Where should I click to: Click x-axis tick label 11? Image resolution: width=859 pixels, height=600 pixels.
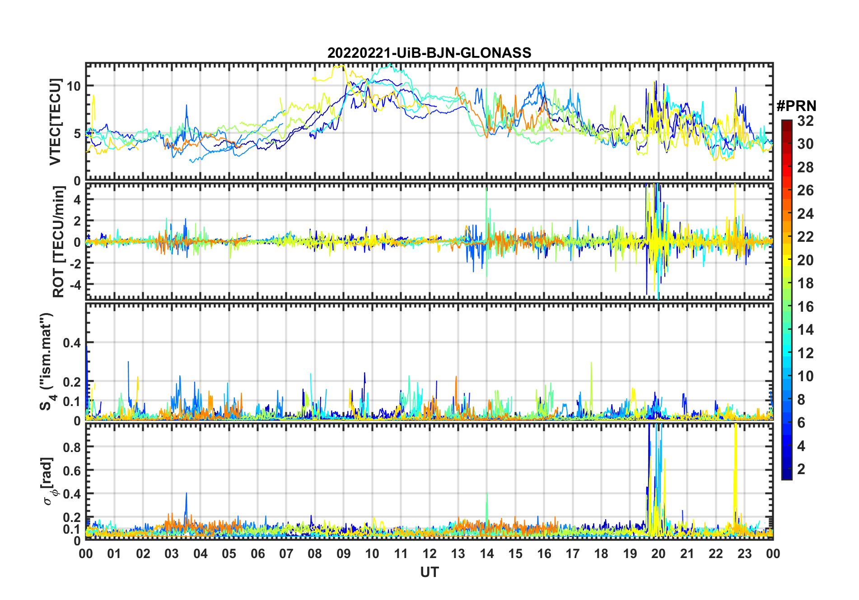tap(401, 554)
